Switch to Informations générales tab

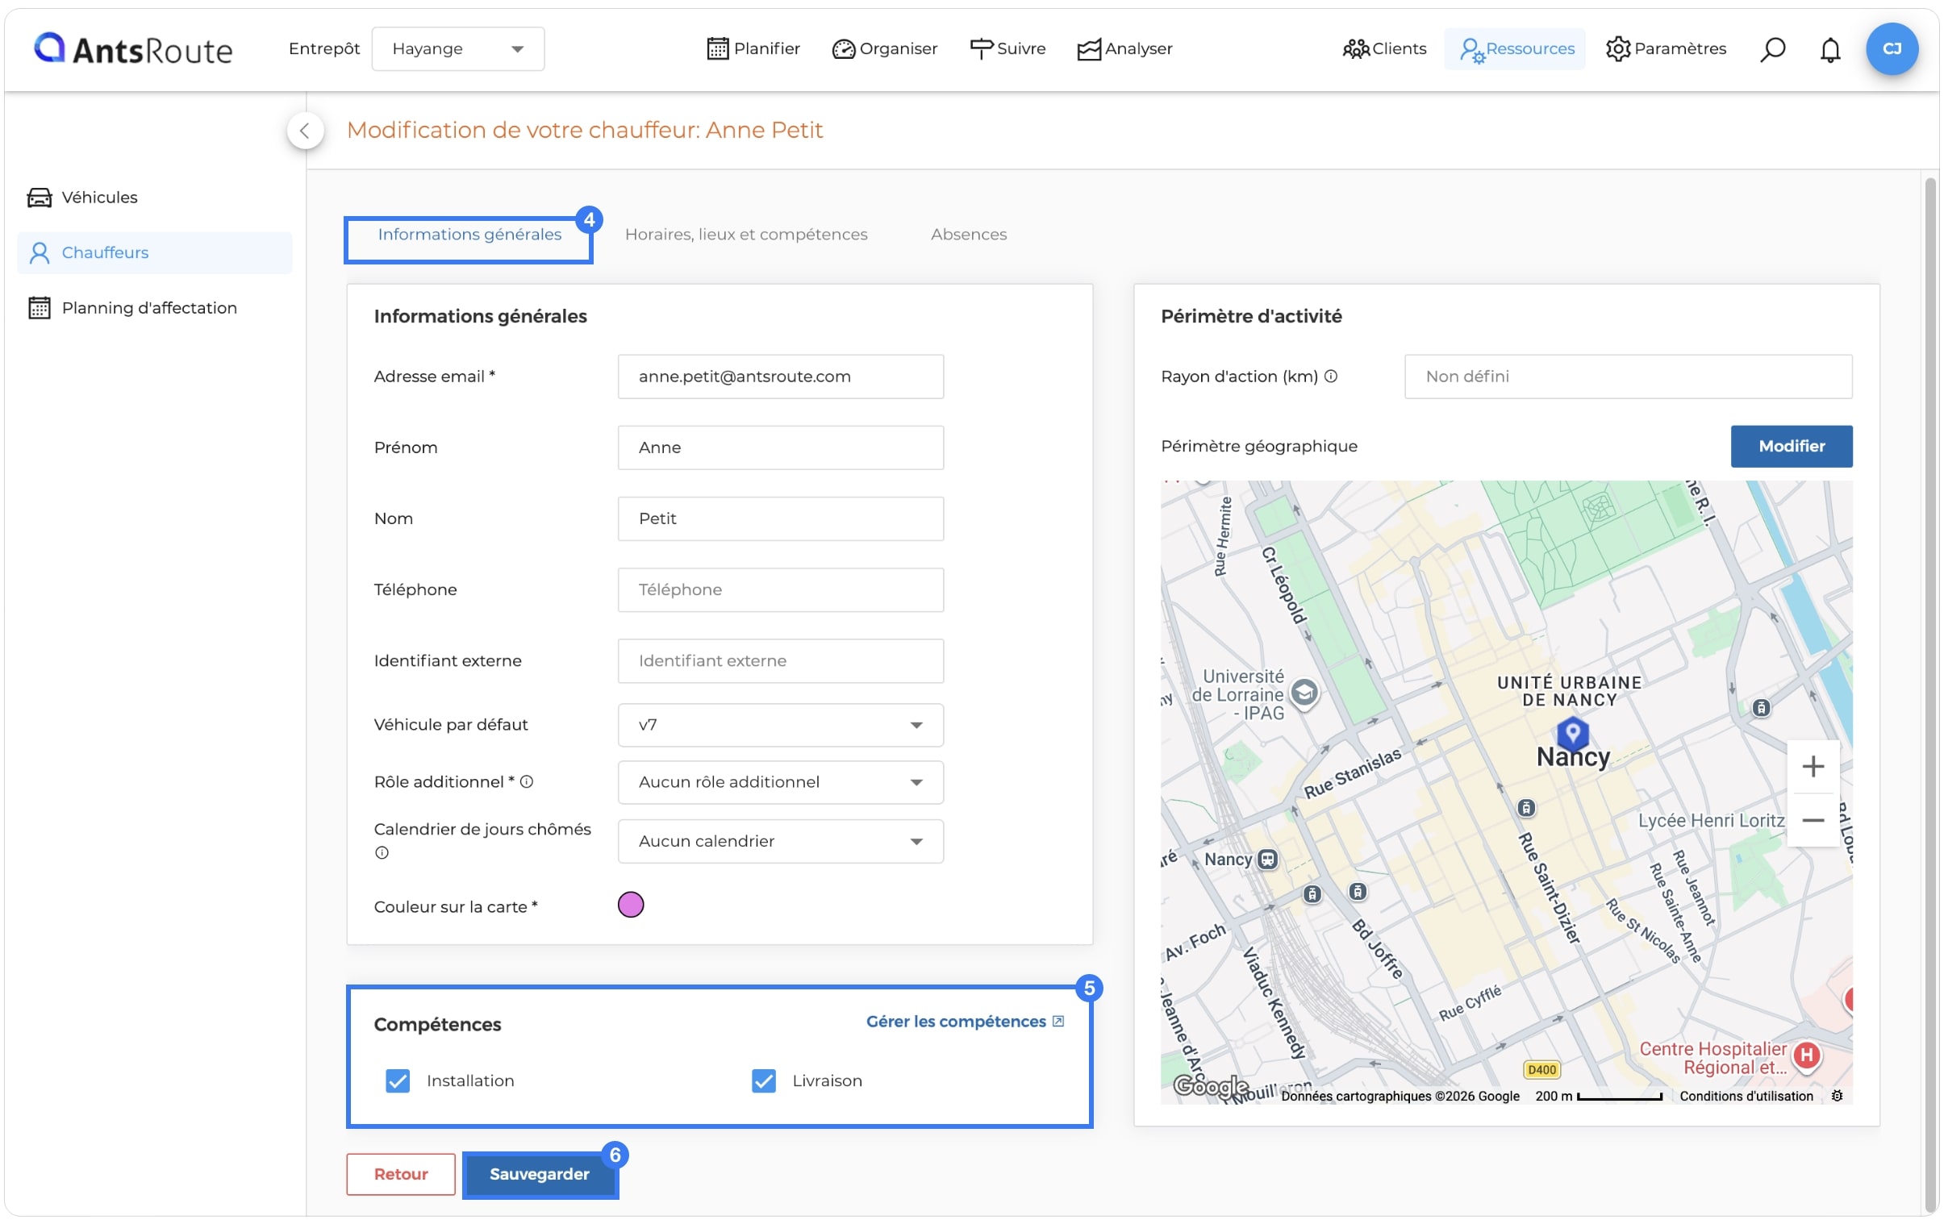point(469,235)
